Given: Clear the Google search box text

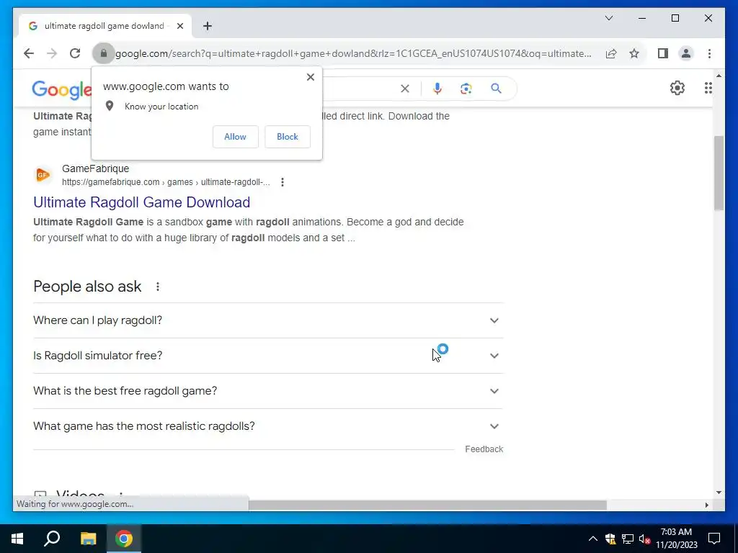Looking at the screenshot, I should pos(405,89).
